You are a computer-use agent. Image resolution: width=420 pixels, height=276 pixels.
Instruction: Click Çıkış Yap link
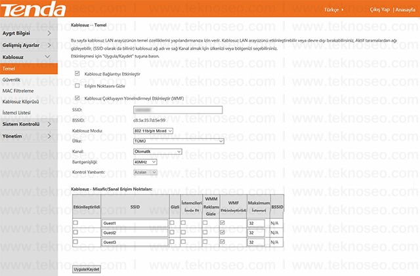(379, 10)
